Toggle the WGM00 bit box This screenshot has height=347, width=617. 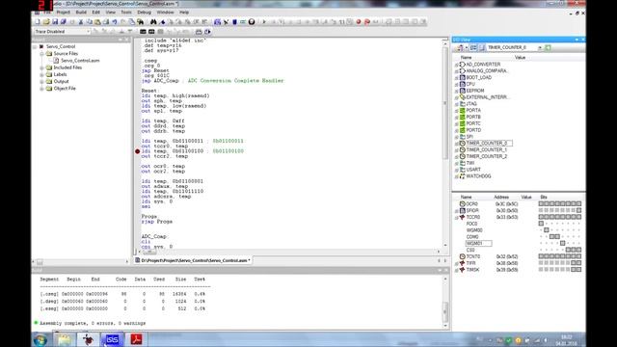[x=547, y=230]
